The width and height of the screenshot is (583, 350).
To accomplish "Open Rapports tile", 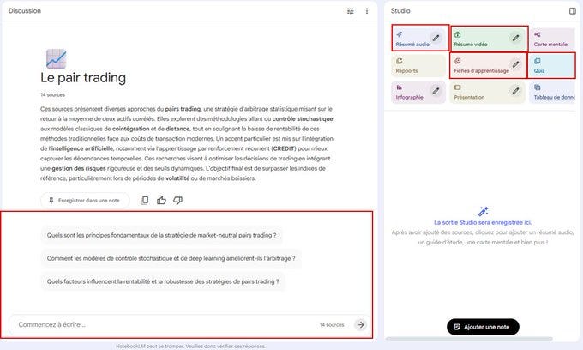I will pyautogui.click(x=418, y=65).
